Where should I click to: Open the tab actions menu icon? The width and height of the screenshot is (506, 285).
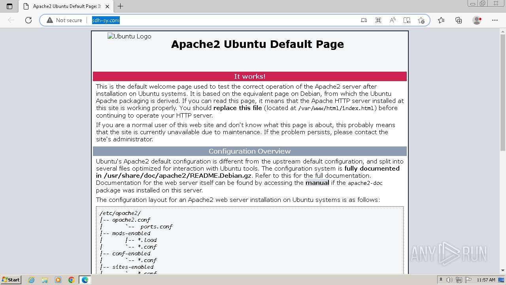click(9, 6)
